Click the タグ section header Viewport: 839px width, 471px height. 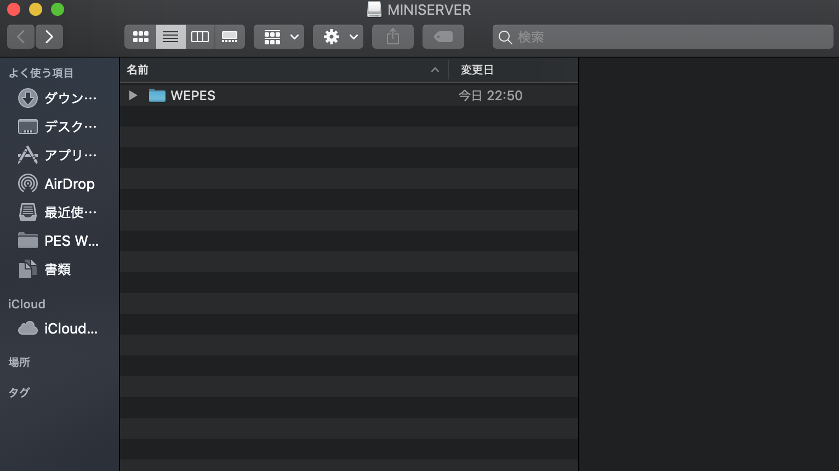[19, 392]
